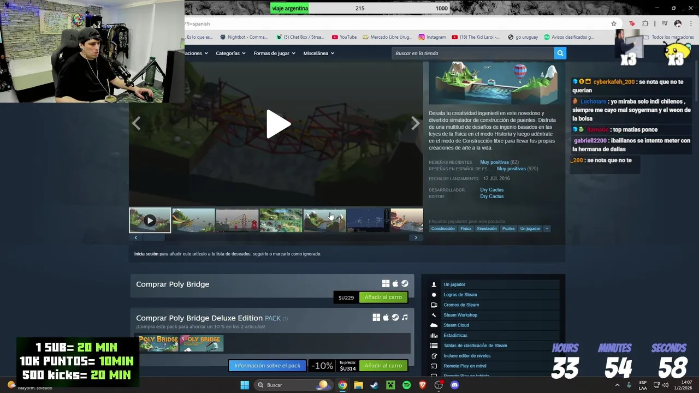
Task: Open the Avisos clasificados bookmark
Action: [x=568, y=37]
